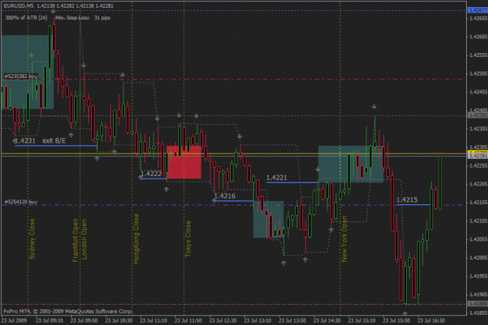Click the gray 1.42392 price tag

pyautogui.click(x=478, y=115)
